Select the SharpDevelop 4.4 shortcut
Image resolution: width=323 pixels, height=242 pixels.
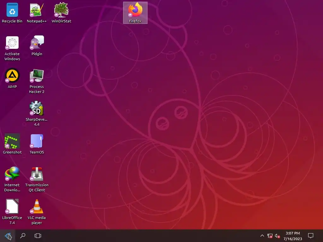(37, 113)
